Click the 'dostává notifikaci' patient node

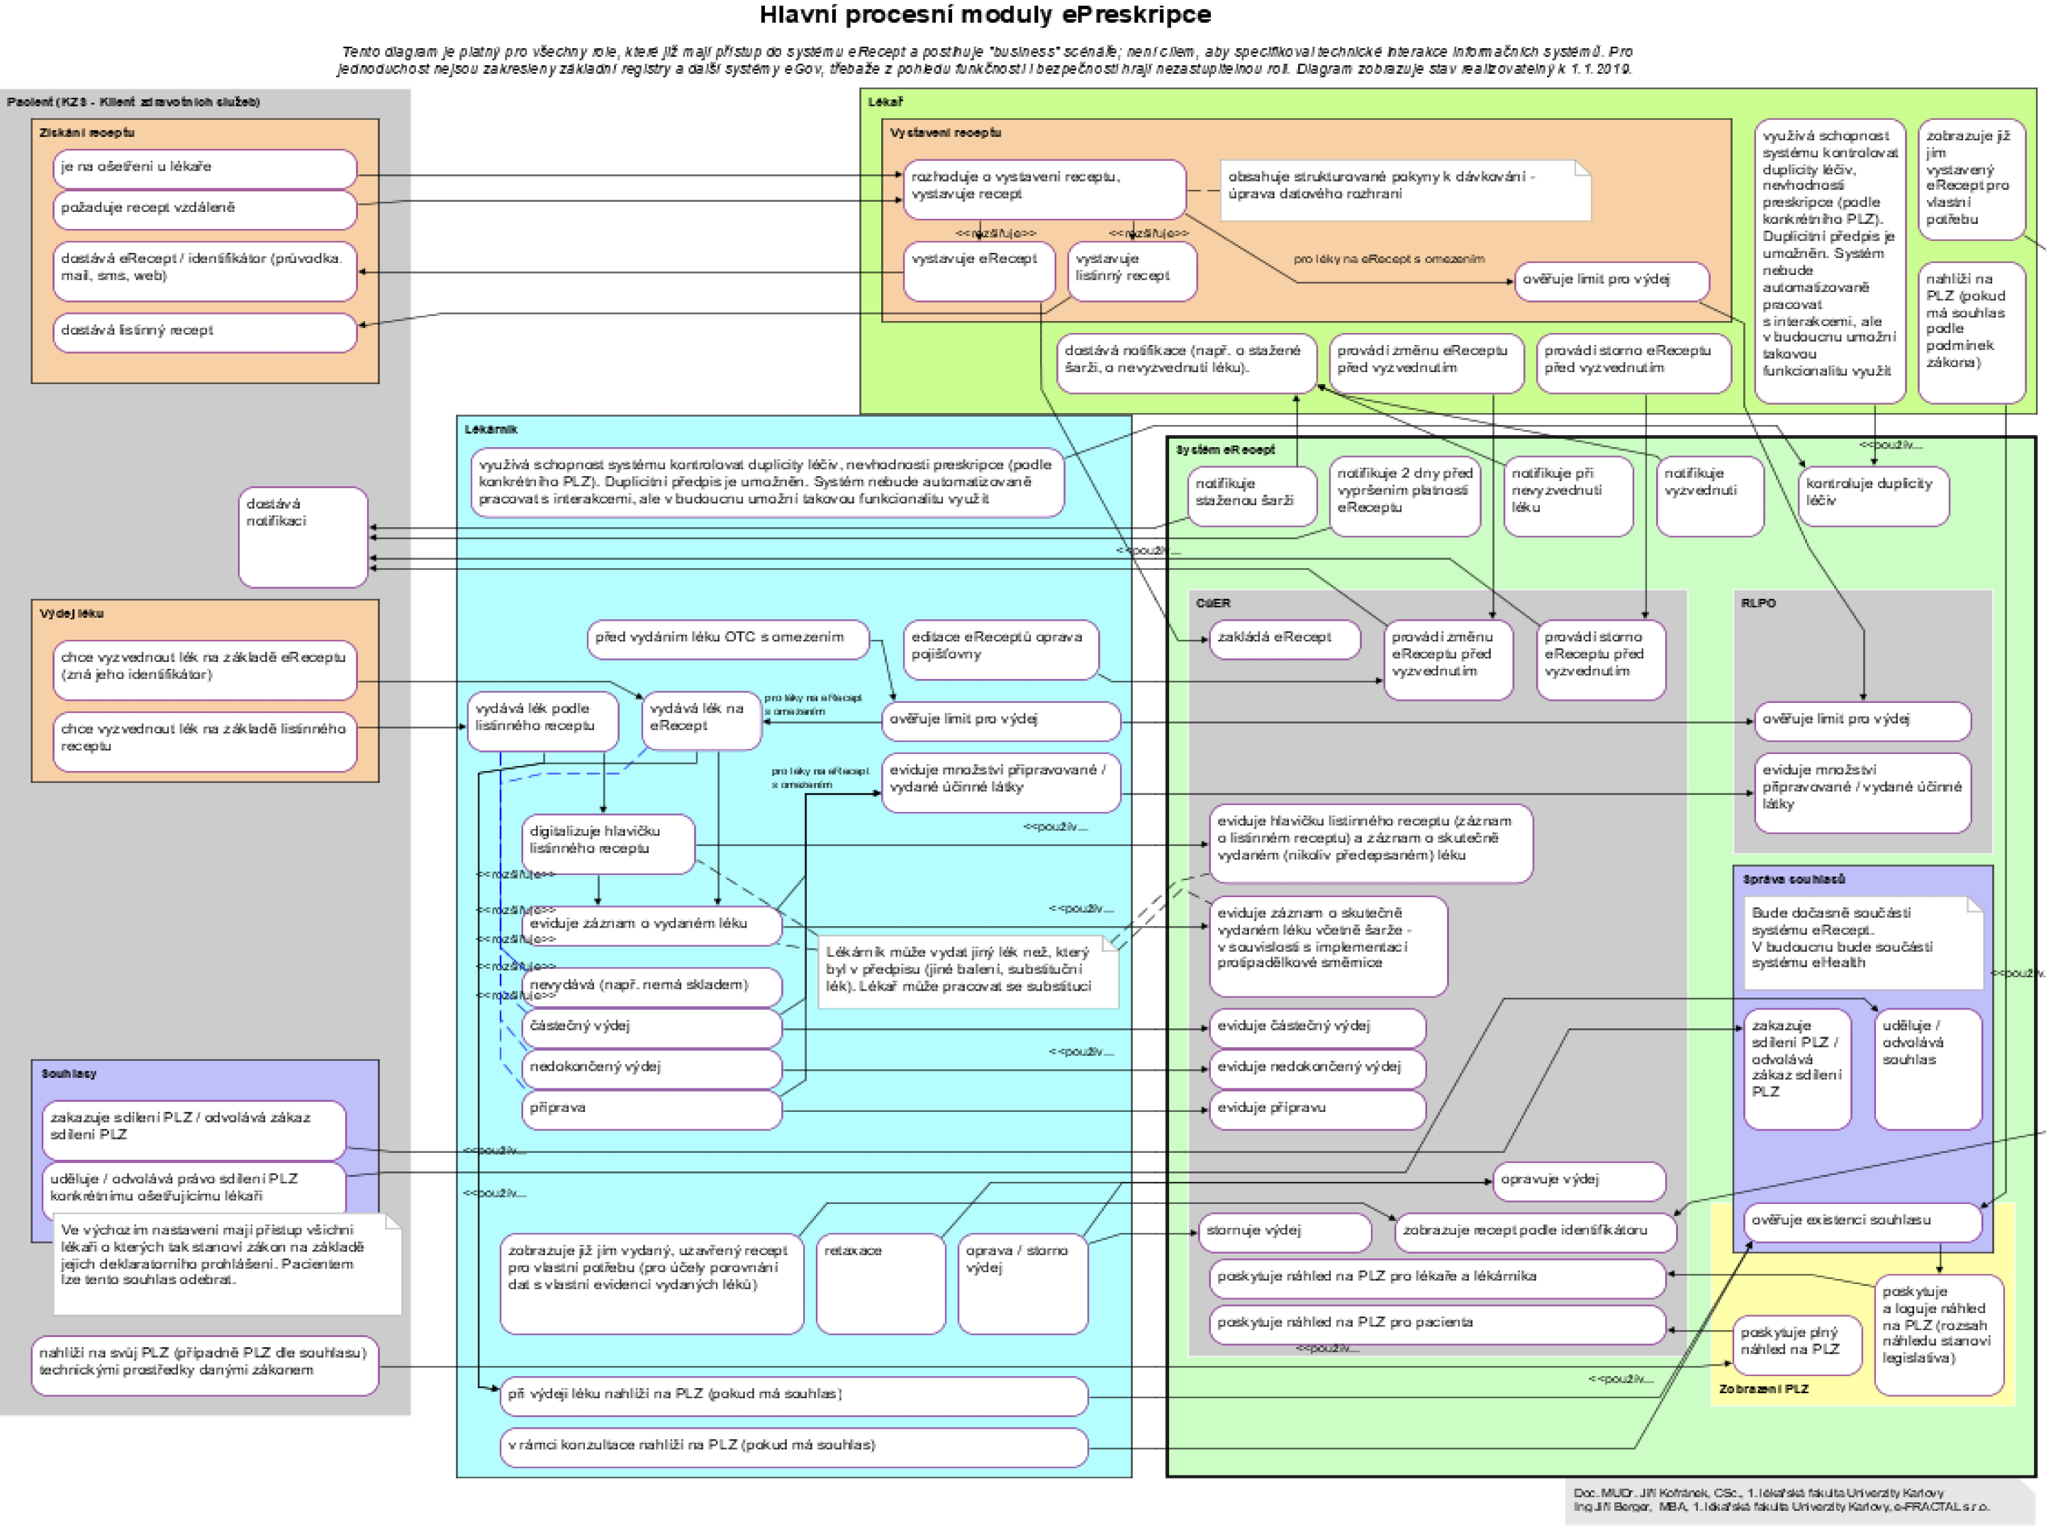tap(303, 536)
